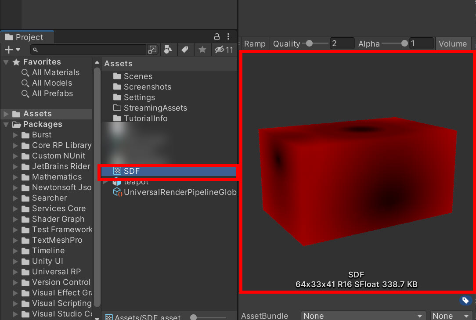Click the search by label tag icon
This screenshot has height=320, width=476.
pyautogui.click(x=185, y=50)
